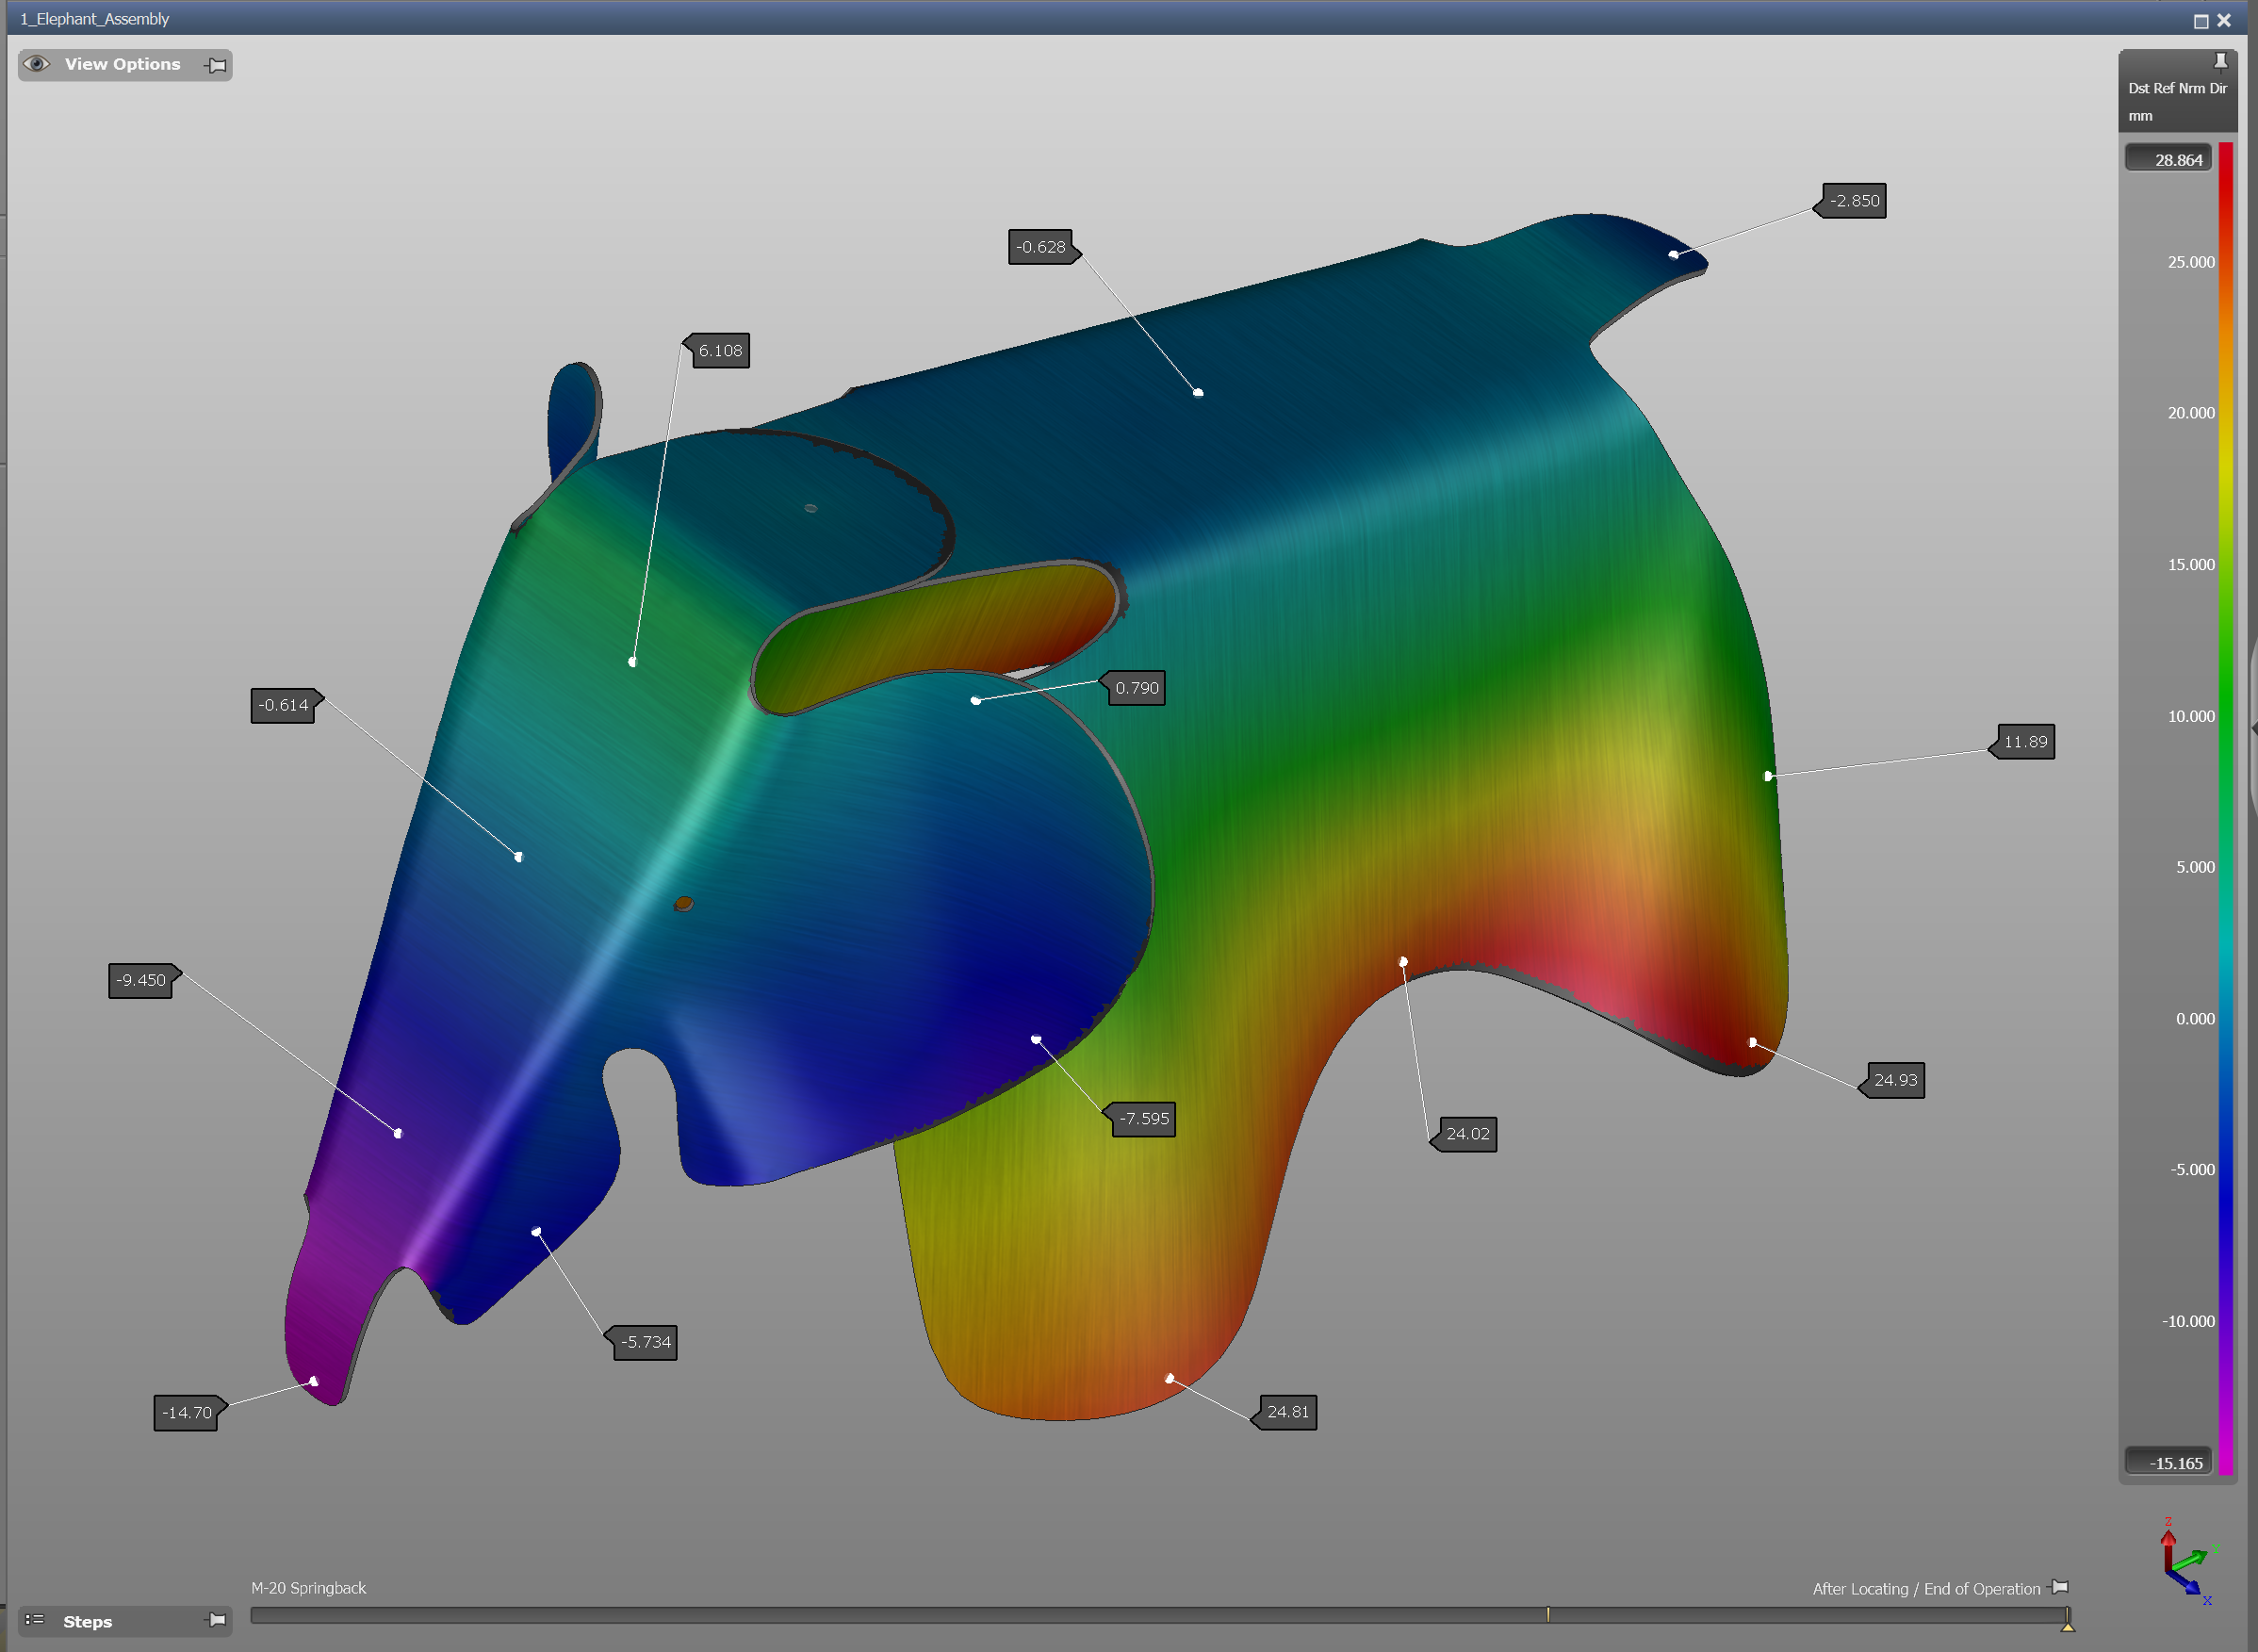Screen dimensions: 2258x1652
Task: Open the View Options panel
Action: [x=122, y=64]
